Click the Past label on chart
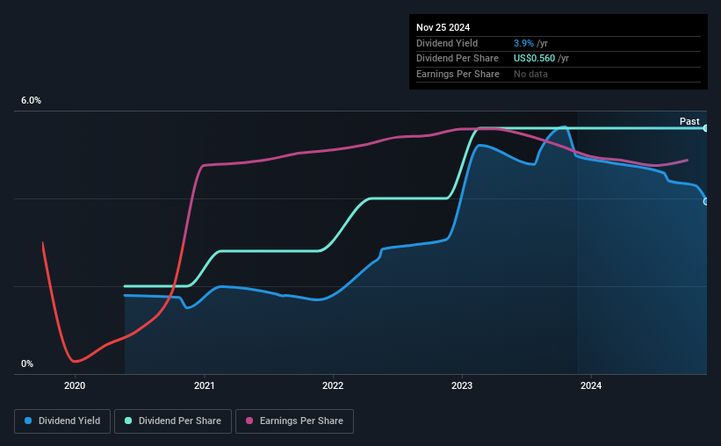The image size is (721, 446). click(689, 121)
